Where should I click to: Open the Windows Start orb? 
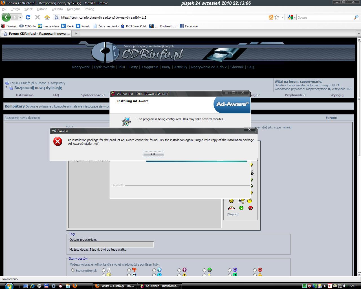(9, 286)
